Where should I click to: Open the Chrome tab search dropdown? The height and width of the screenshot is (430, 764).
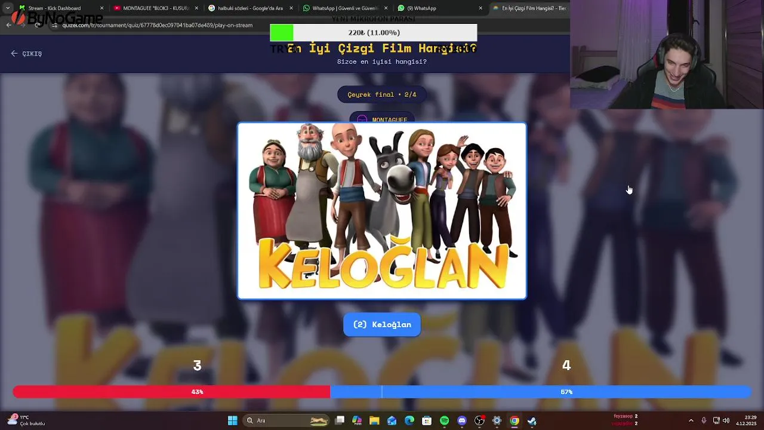click(x=7, y=8)
